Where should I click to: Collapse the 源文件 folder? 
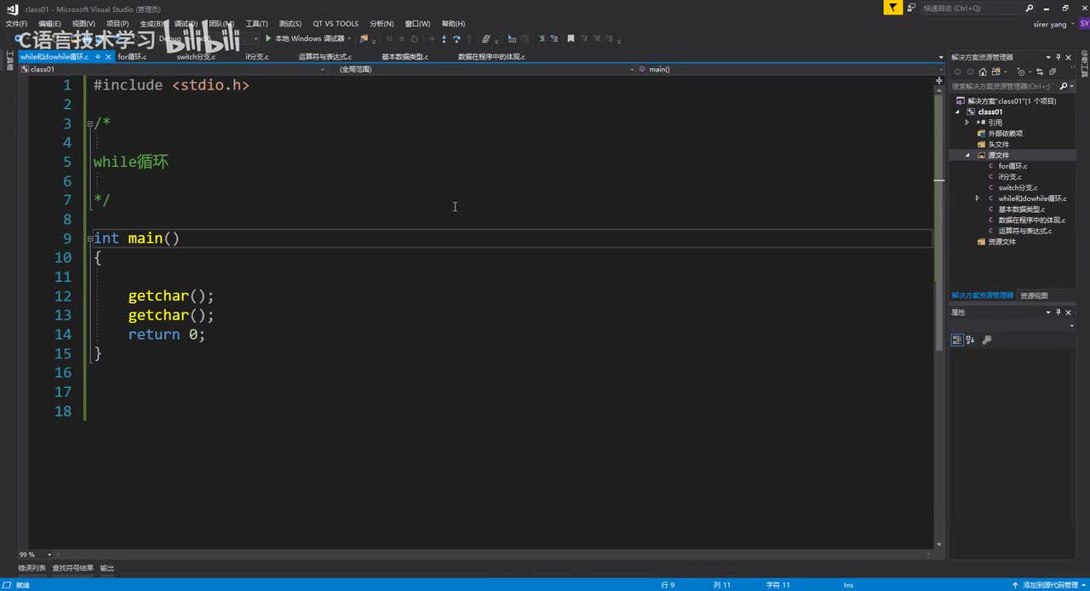tap(967, 155)
